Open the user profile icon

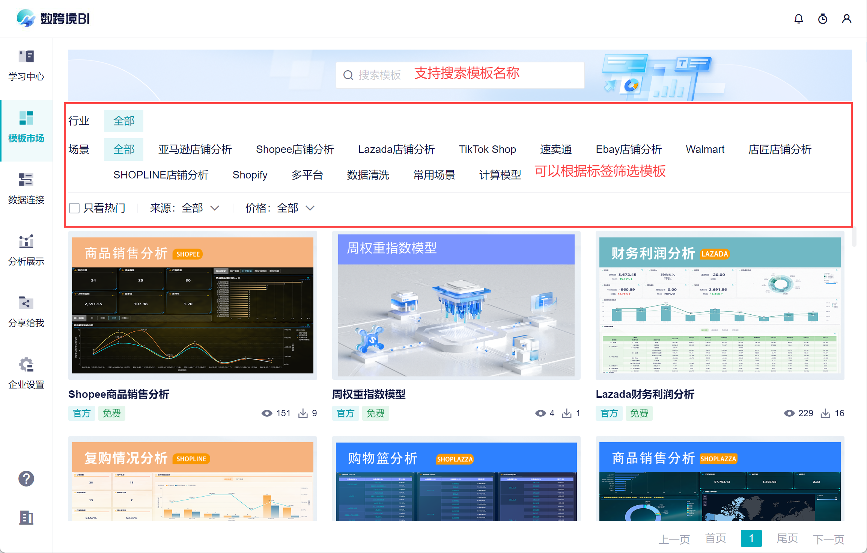(846, 19)
